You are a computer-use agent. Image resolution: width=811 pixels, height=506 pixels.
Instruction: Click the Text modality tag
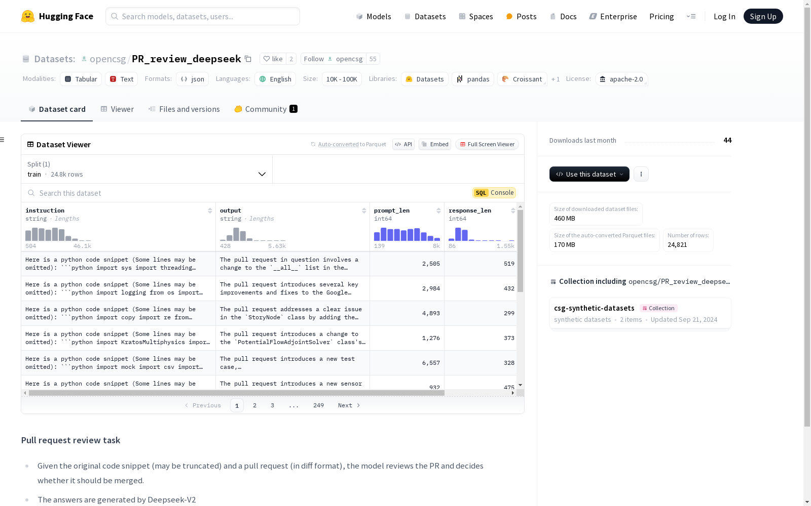pyautogui.click(x=122, y=79)
